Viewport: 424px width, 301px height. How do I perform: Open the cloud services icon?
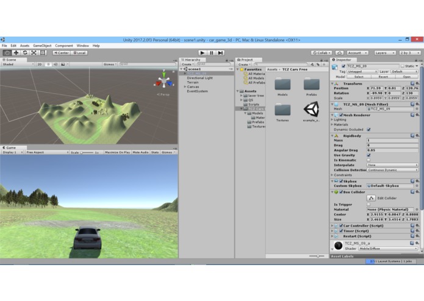point(339,52)
